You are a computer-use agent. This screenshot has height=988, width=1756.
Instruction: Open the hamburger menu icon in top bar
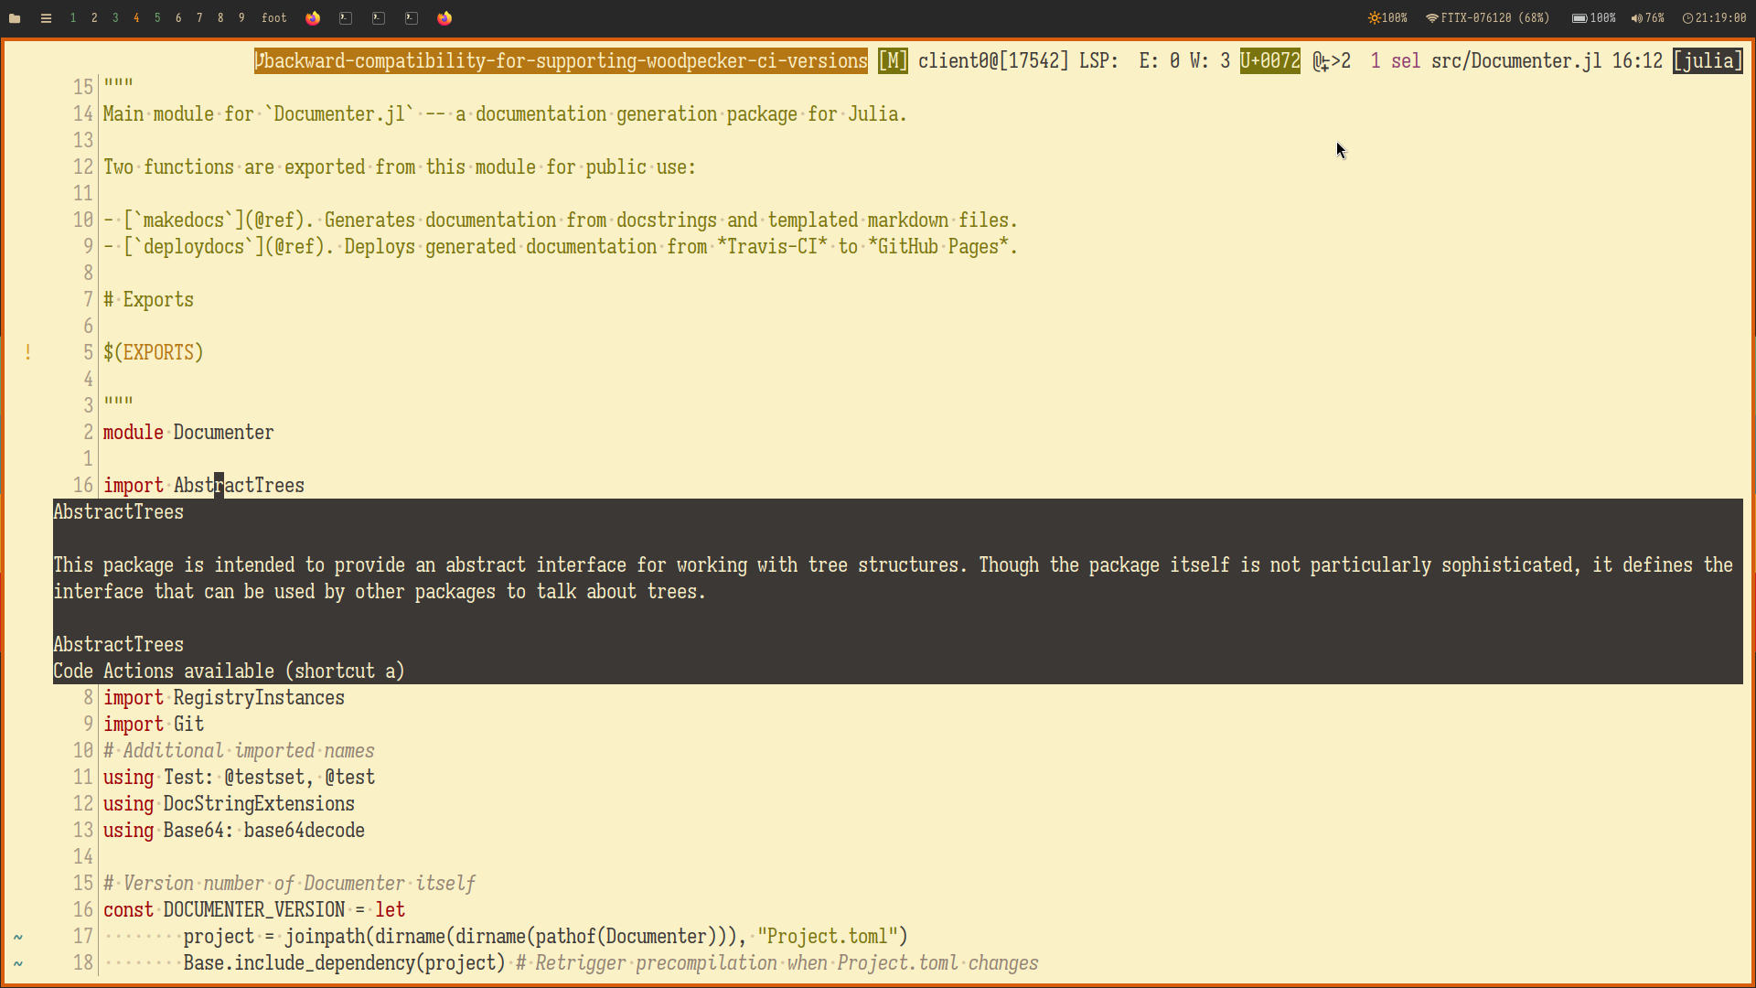(x=46, y=18)
